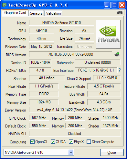Save BIOS using the chip arrow icon
The height and width of the screenshot is (159, 127).
pyautogui.click(x=117, y=54)
